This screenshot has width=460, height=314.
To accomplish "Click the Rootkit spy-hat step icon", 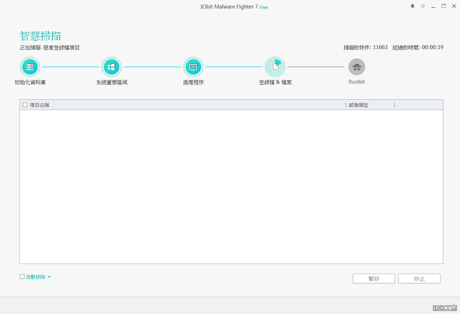I will [357, 67].
